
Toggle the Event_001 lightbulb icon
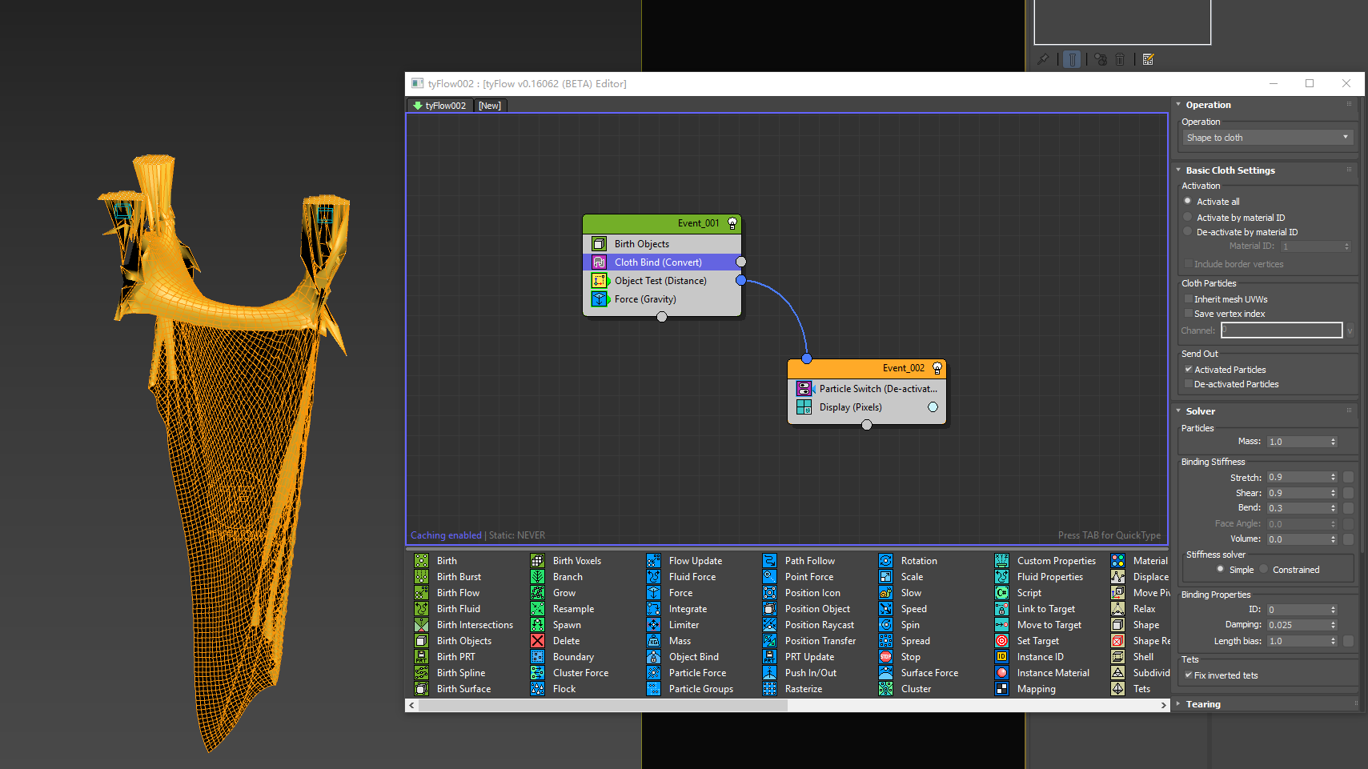(732, 223)
